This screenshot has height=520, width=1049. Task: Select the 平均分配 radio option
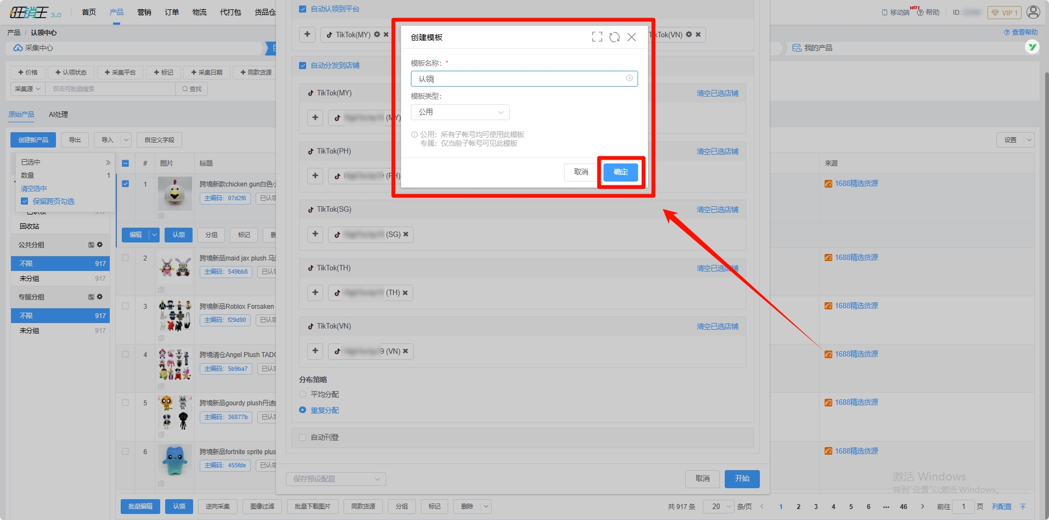303,394
